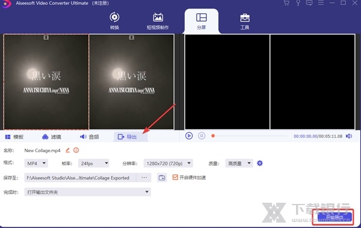Viewport: 361px width, 228px height.
Task: Open the 工具 toolbox tab
Action: (x=244, y=21)
